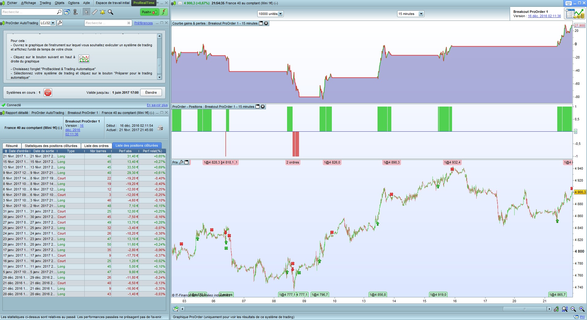Viewport: 587px width, 320px height.
Task: Click the chart export icon at bottom left
Action: point(176,309)
